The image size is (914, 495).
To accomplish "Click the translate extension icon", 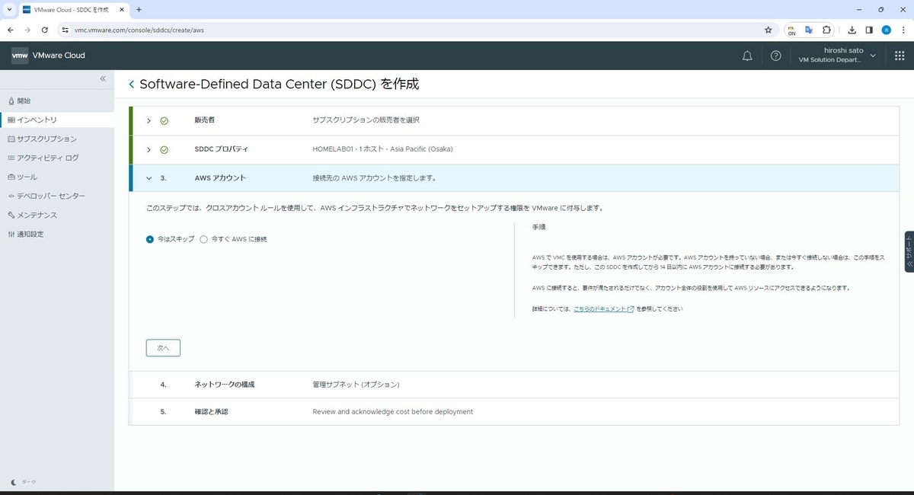I will click(x=809, y=30).
